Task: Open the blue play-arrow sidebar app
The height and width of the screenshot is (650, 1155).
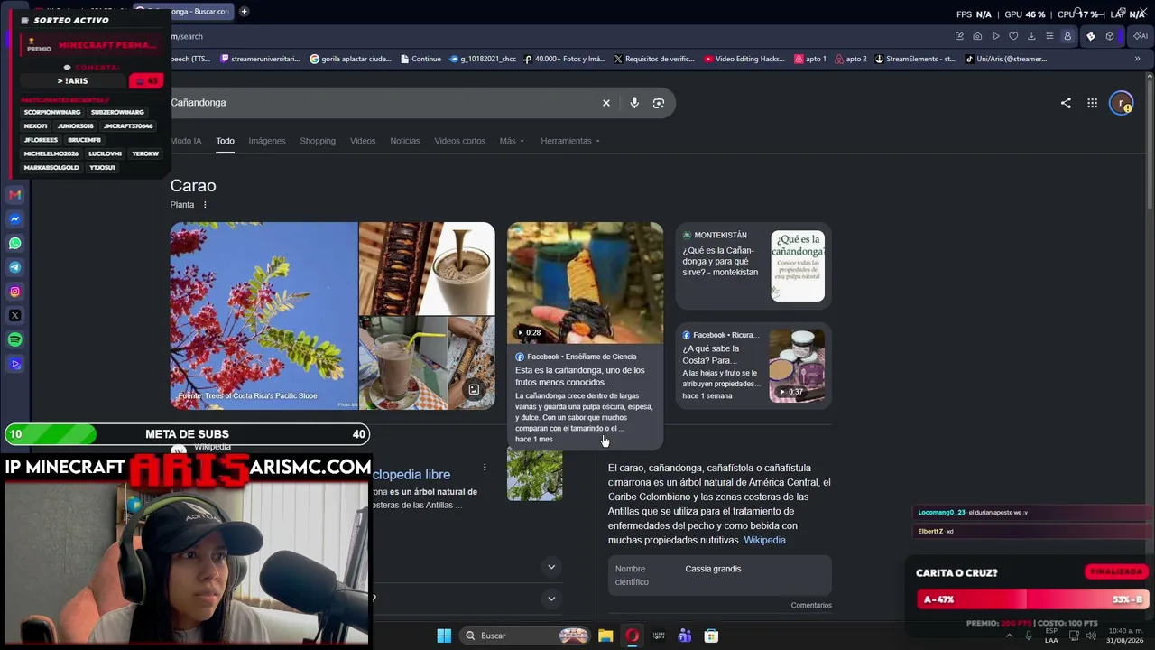Action: point(14,365)
